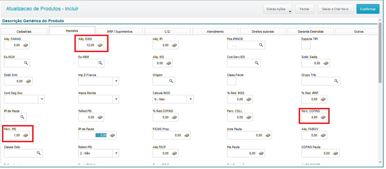The height and width of the screenshot is (169, 386).
Task: Open Cod.Serv.ISS search lookup
Action: coord(257,63)
